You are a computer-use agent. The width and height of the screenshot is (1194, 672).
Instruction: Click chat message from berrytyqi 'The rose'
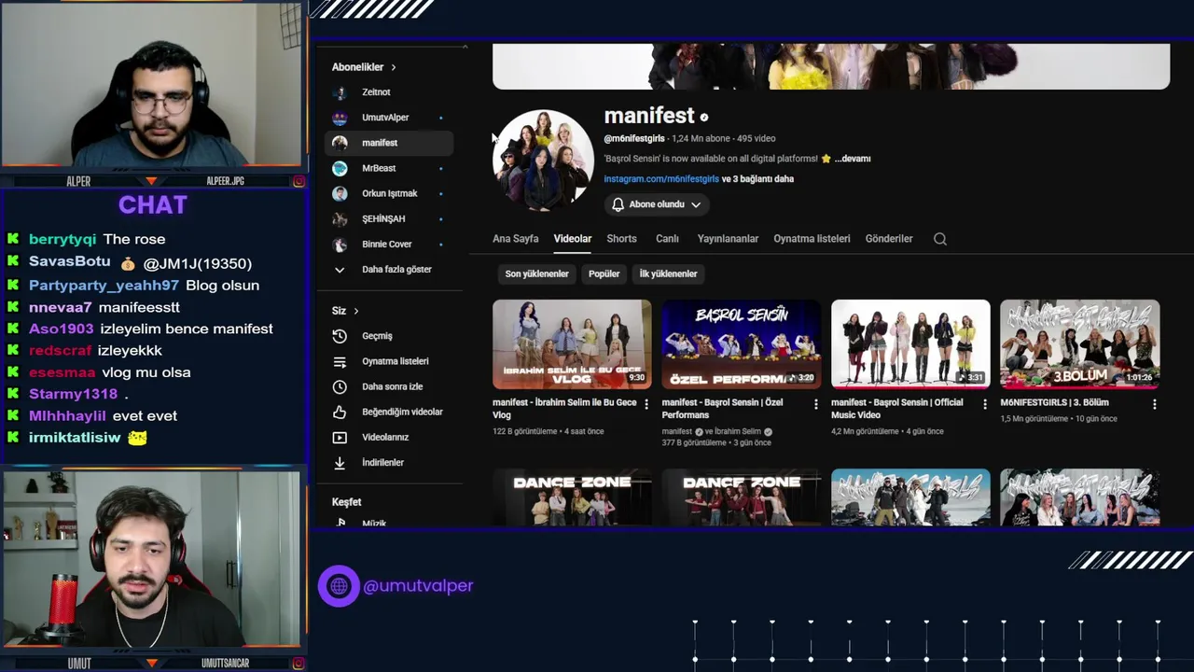97,240
